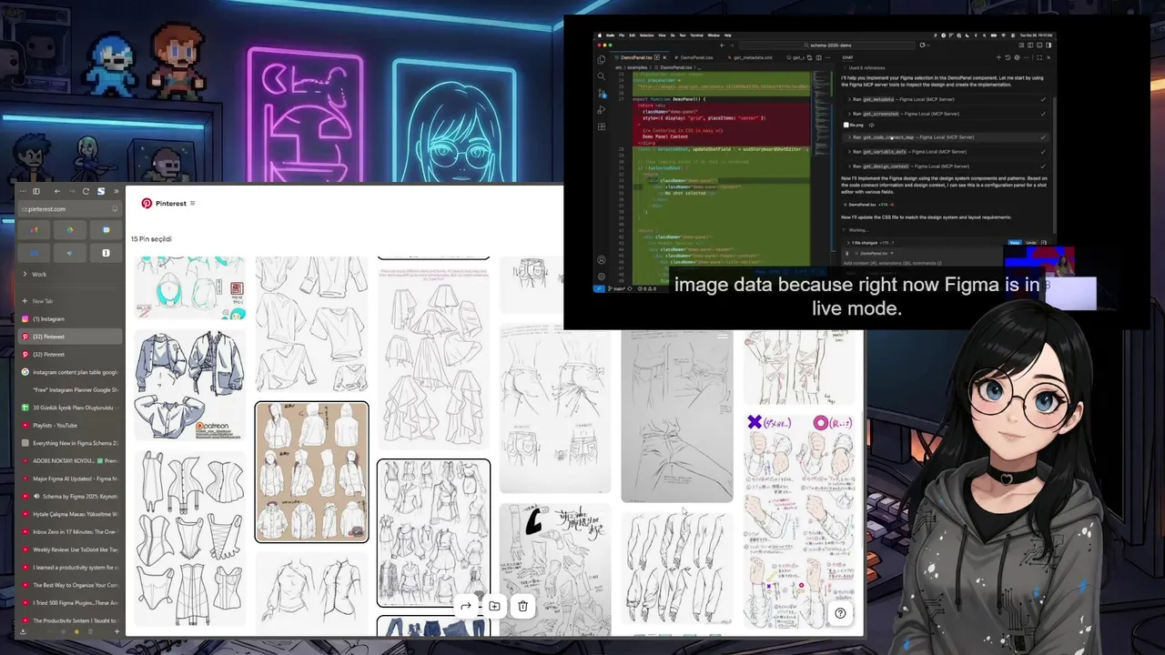The height and width of the screenshot is (655, 1165).
Task: Select get_metadata.xml tab in the video's editor
Action: point(752,57)
